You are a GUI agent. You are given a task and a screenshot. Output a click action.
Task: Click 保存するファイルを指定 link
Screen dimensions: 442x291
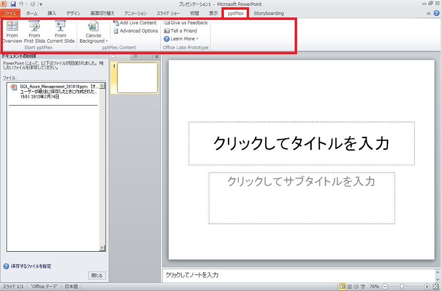coord(31,266)
